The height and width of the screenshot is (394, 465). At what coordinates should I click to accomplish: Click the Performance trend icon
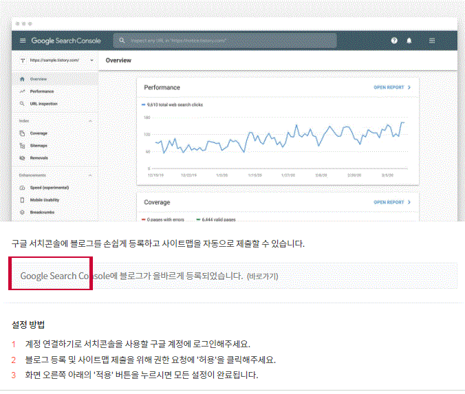[22, 91]
